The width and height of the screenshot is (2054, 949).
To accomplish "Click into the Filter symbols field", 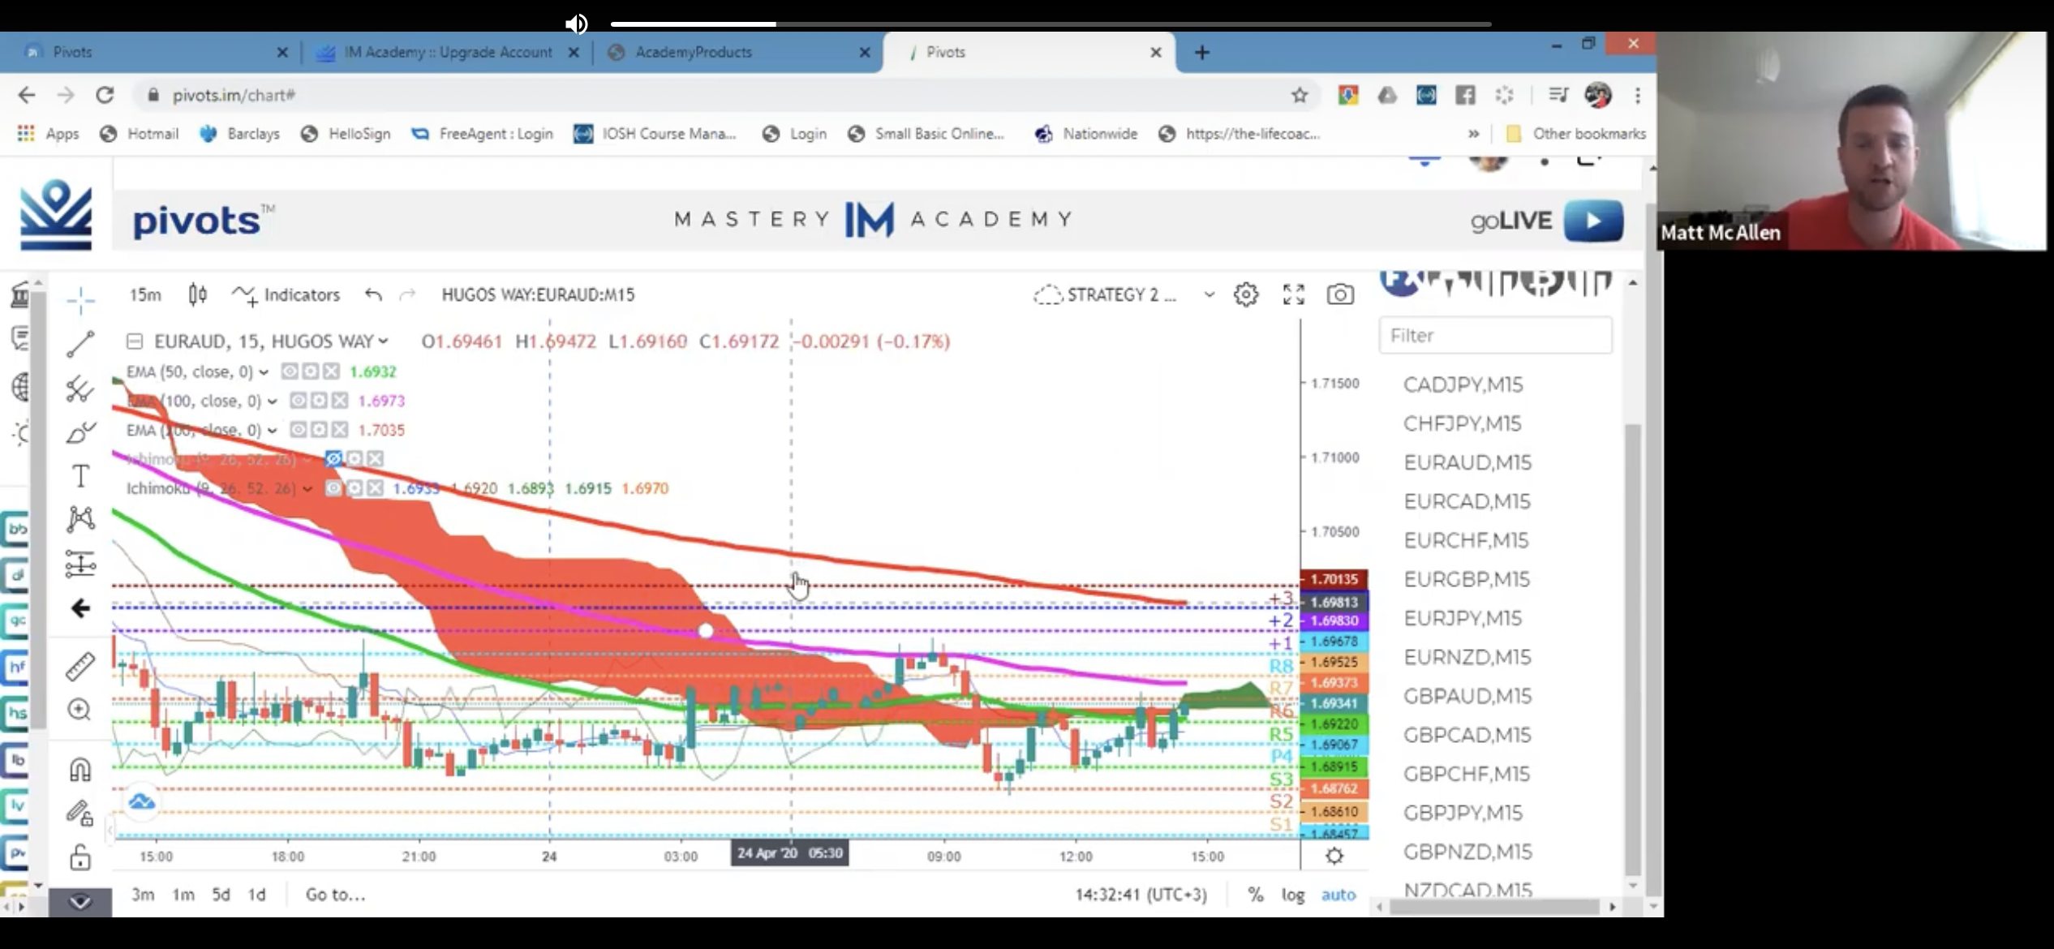I will [1494, 336].
